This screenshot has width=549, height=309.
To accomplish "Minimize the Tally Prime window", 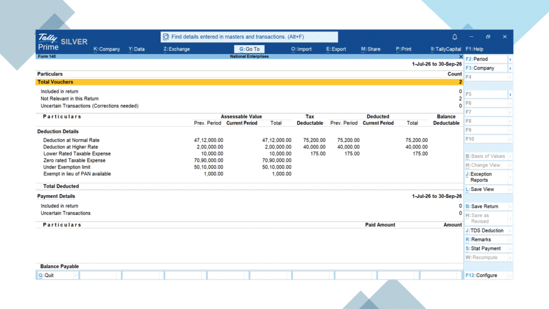I will pos(471,37).
